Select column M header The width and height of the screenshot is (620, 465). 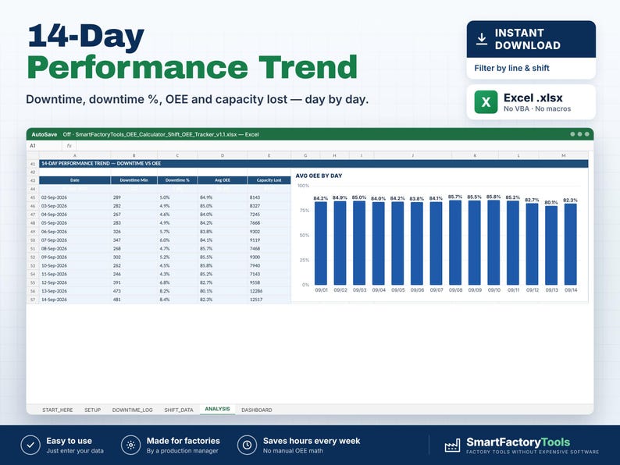coord(564,156)
